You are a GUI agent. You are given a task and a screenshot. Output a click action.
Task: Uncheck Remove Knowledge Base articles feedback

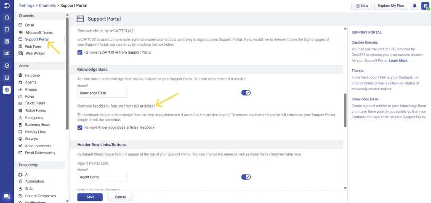coord(80,128)
